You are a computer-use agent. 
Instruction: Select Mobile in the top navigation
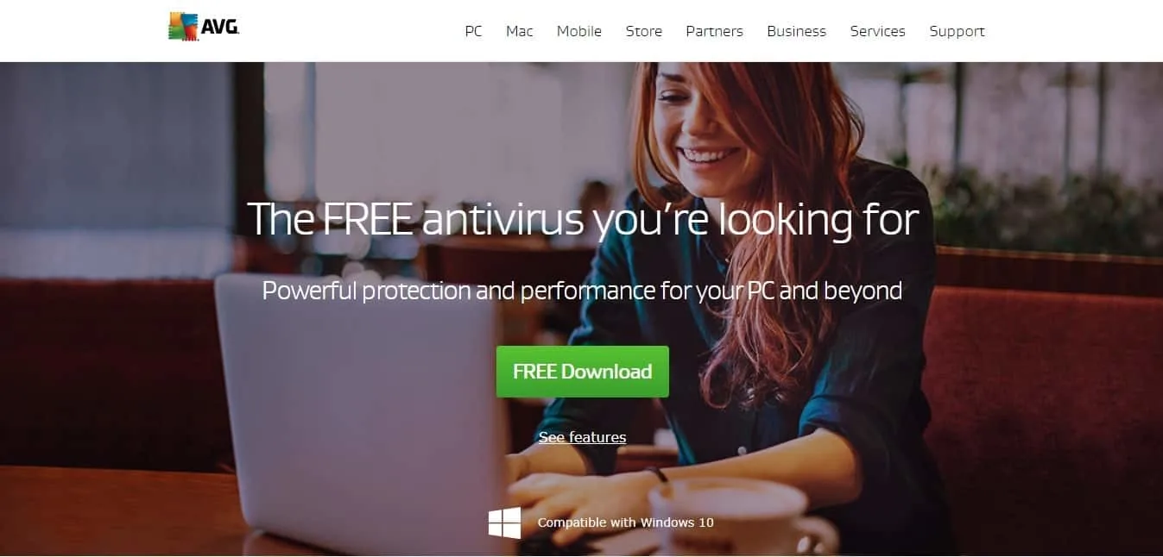pos(579,31)
